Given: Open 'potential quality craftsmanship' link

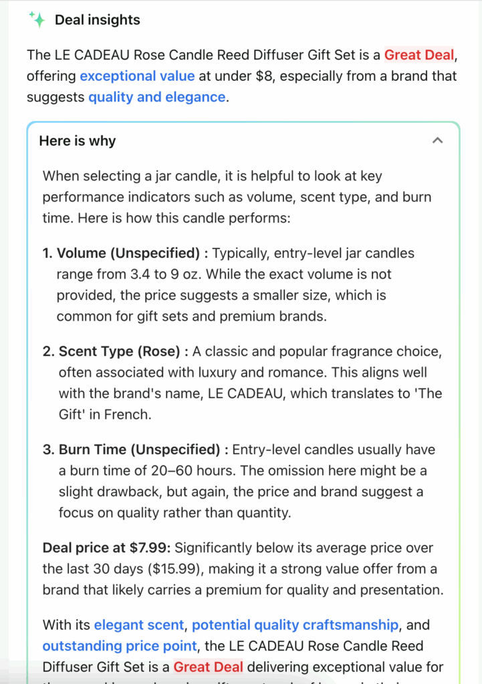Looking at the screenshot, I should [x=295, y=625].
